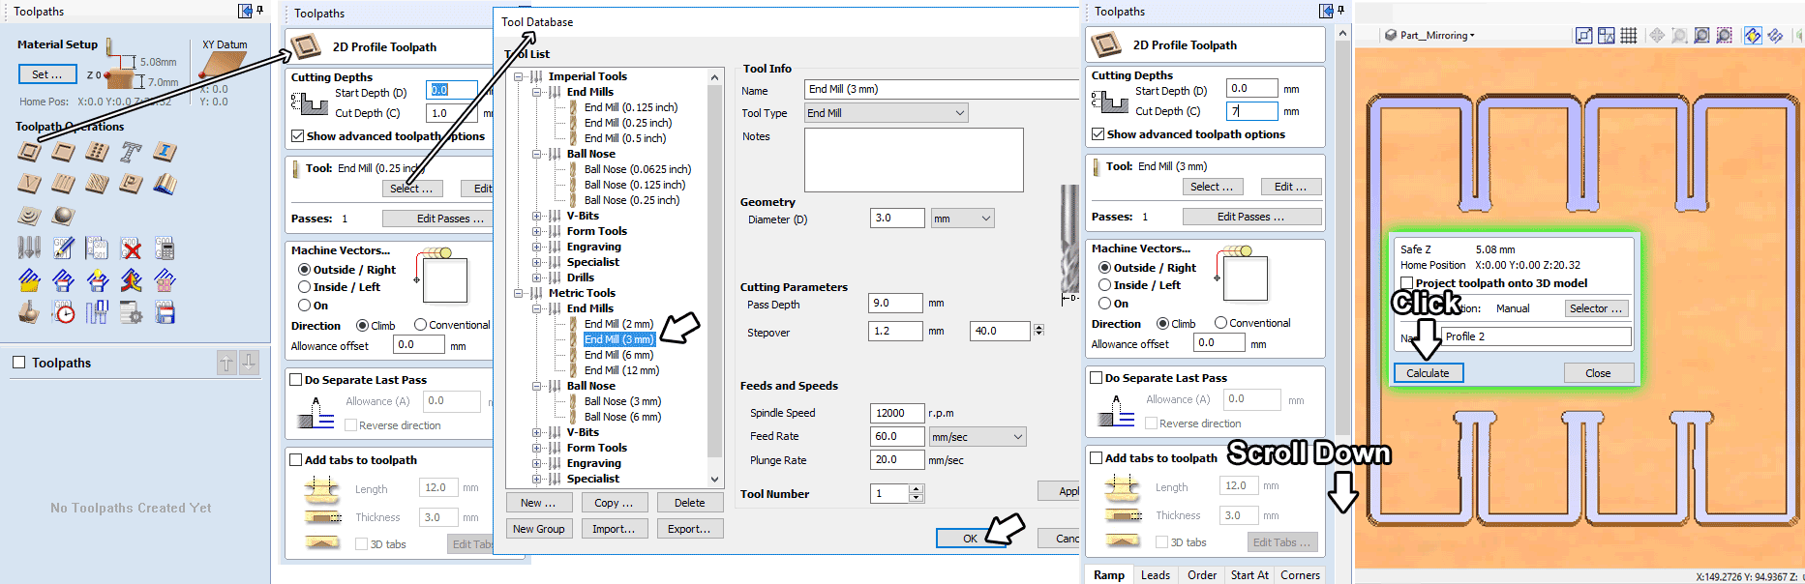Click the Zoom to selection magnifier icon
The height and width of the screenshot is (584, 1805).
(x=1724, y=36)
